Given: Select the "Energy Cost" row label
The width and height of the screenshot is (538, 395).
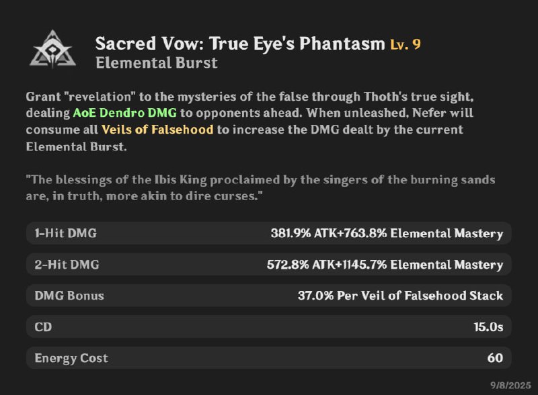Looking at the screenshot, I should tap(71, 358).
